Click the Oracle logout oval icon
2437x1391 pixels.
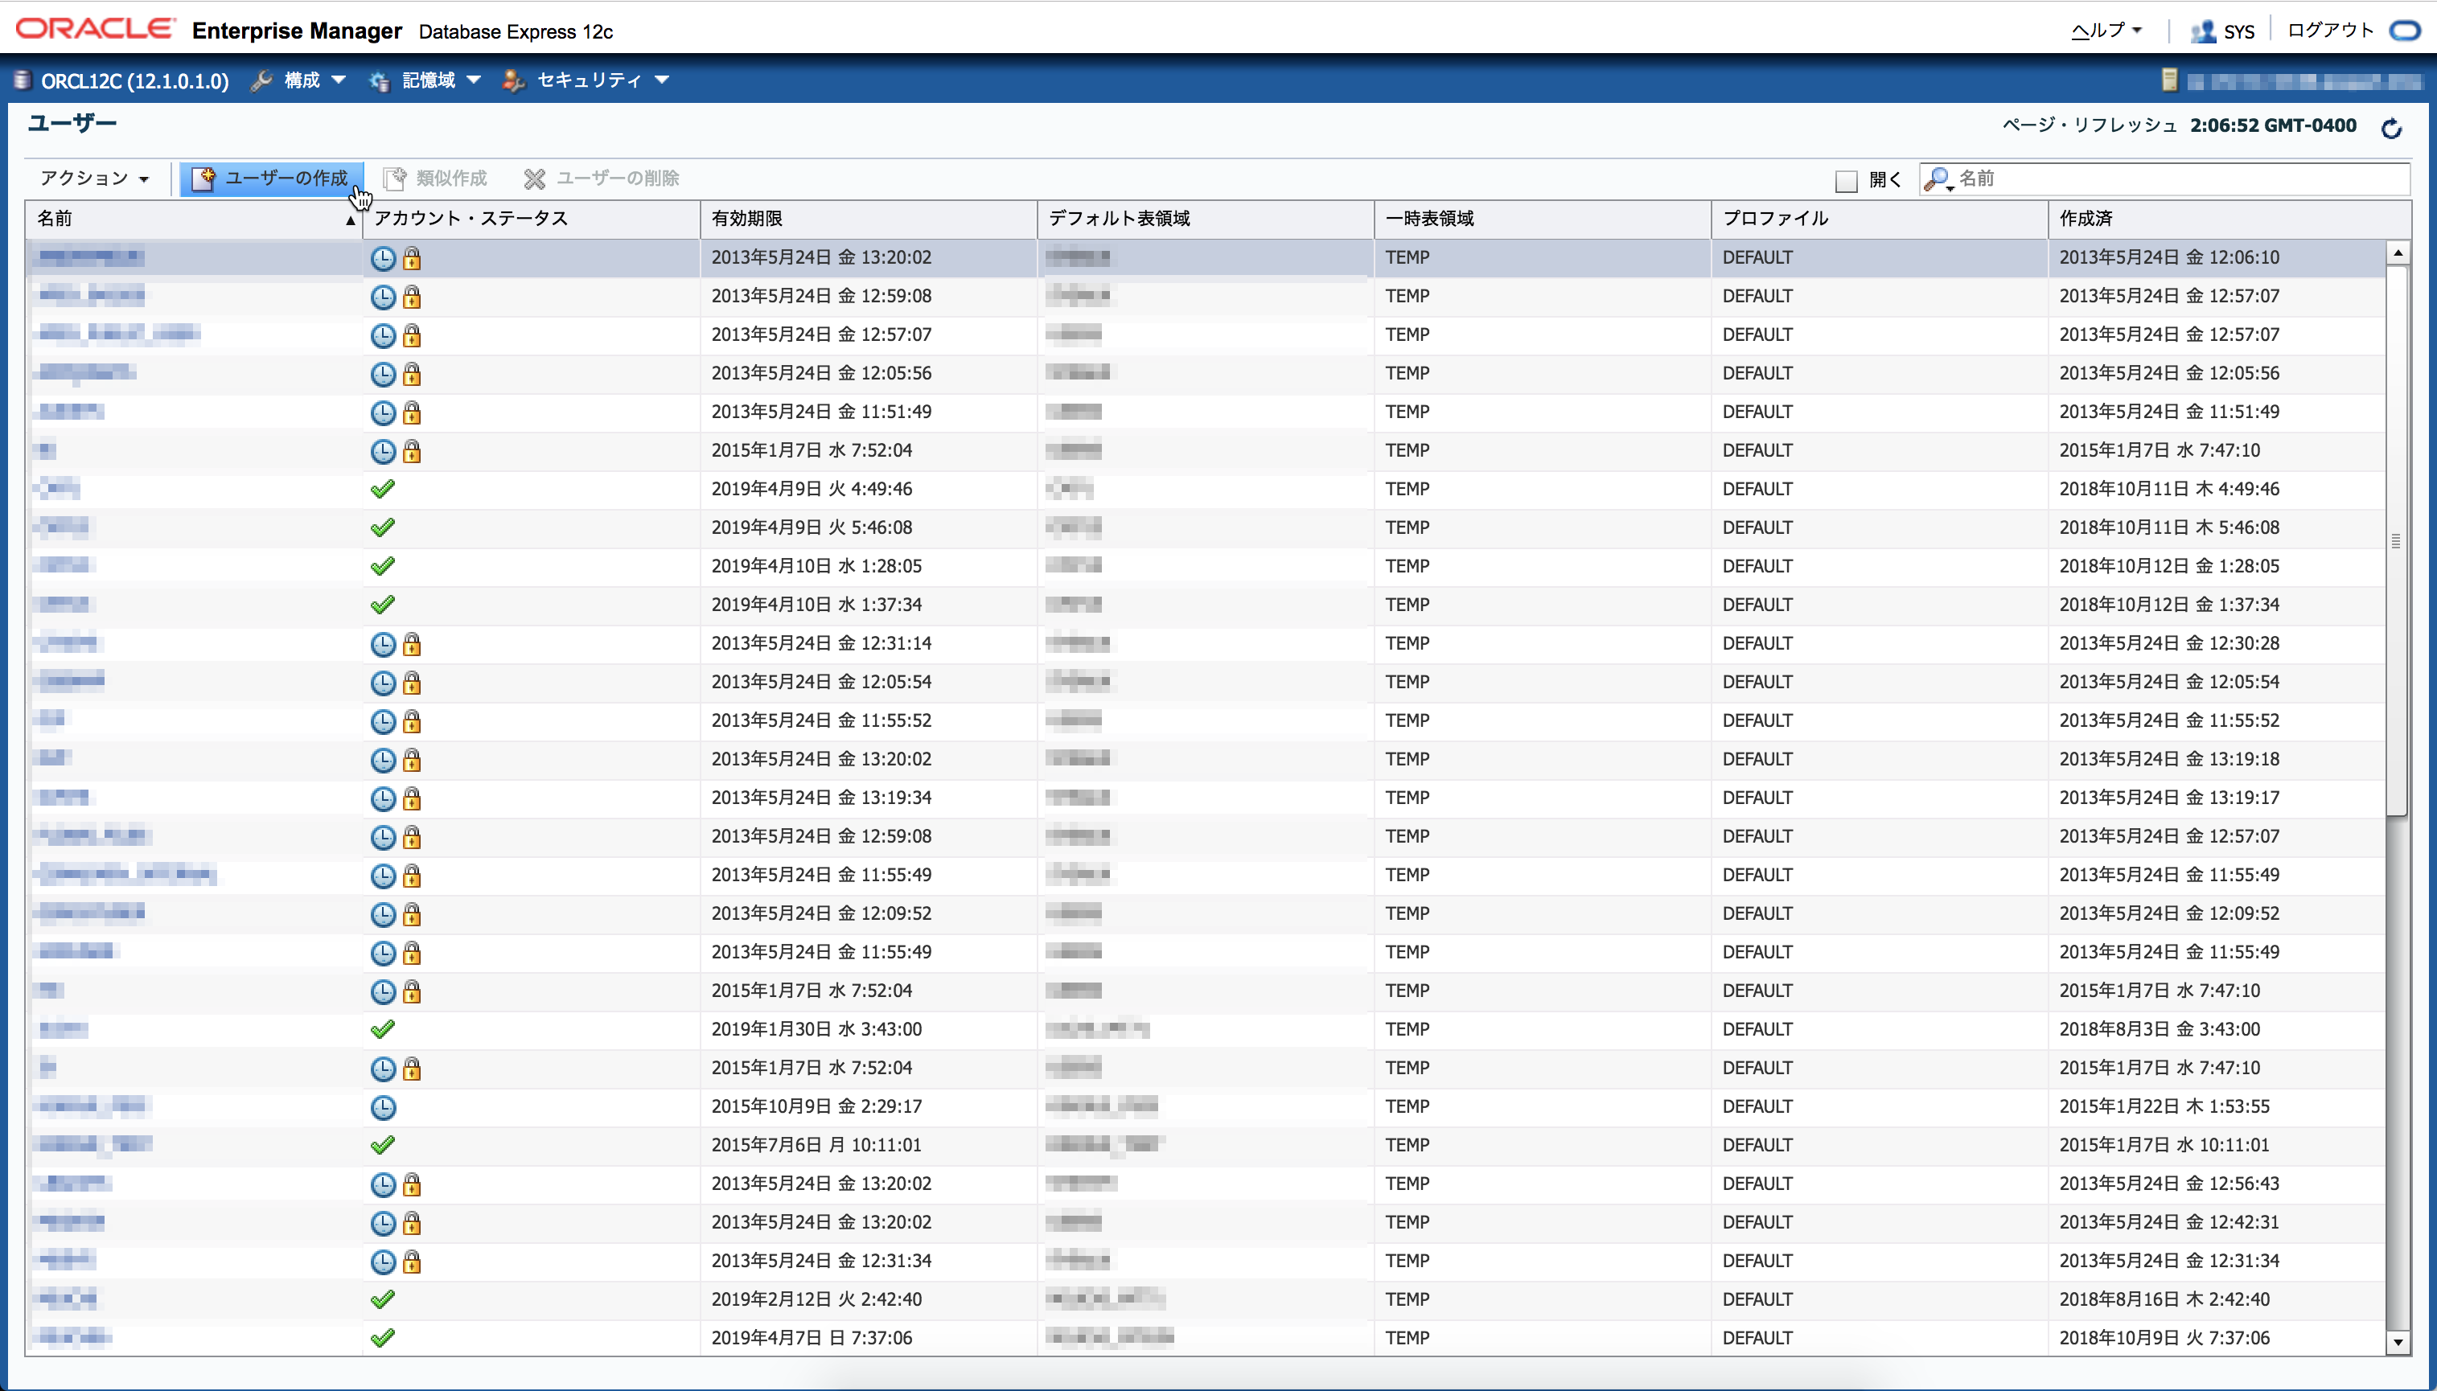[x=2405, y=31]
